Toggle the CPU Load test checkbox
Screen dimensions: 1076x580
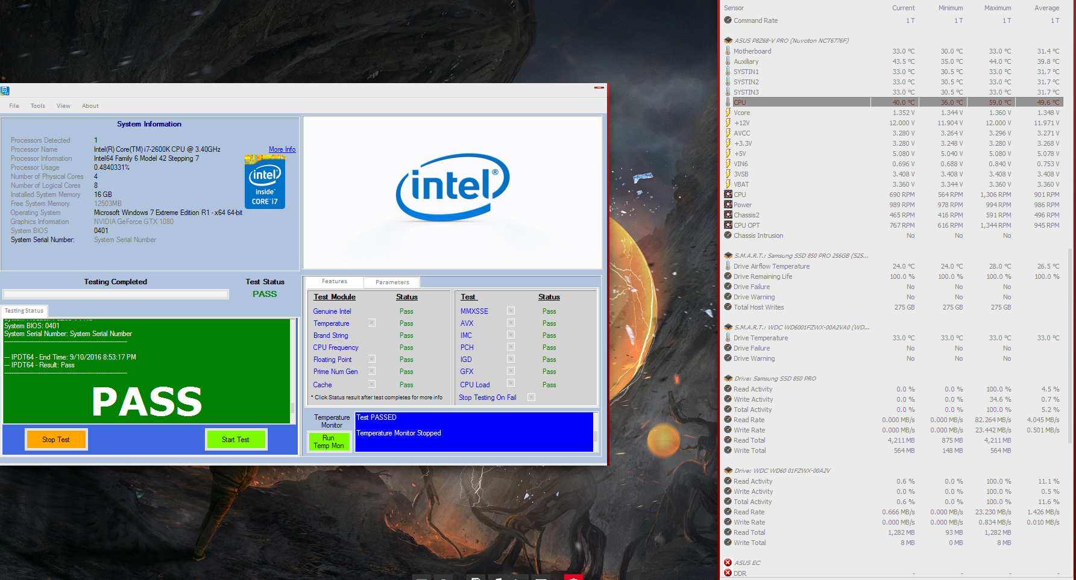(x=511, y=383)
